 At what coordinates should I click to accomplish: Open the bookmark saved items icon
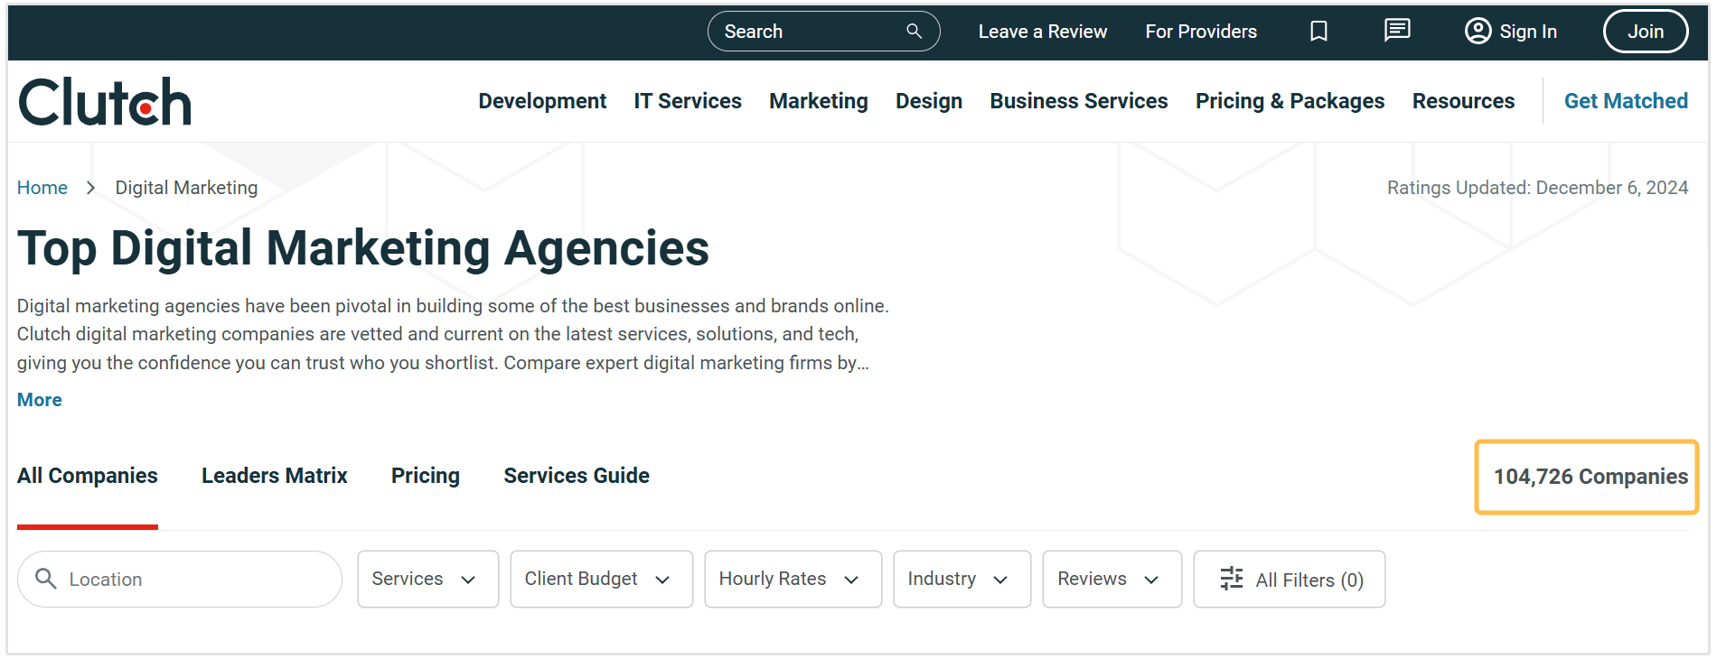point(1318,32)
